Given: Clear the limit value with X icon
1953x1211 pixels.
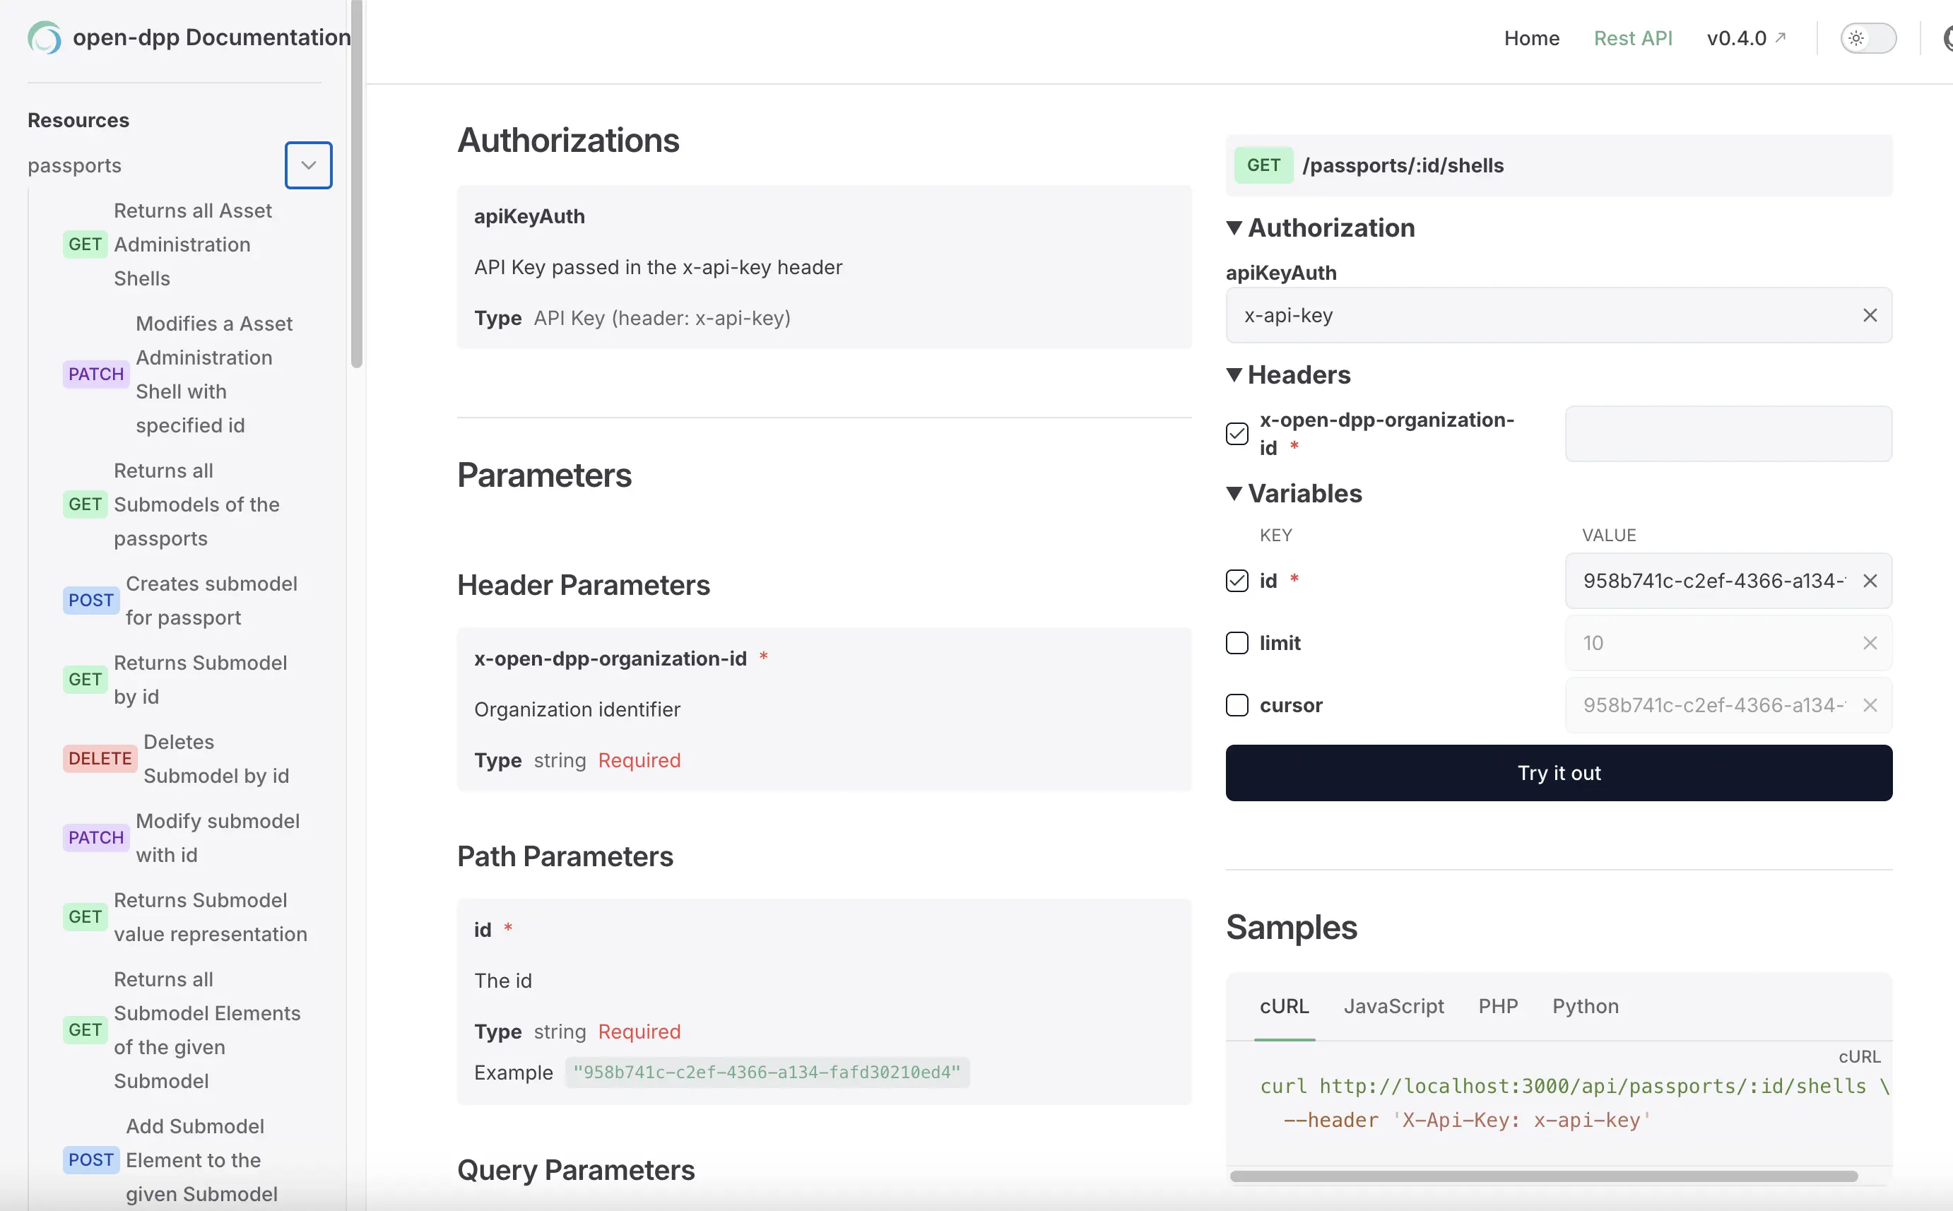Looking at the screenshot, I should [x=1869, y=643].
